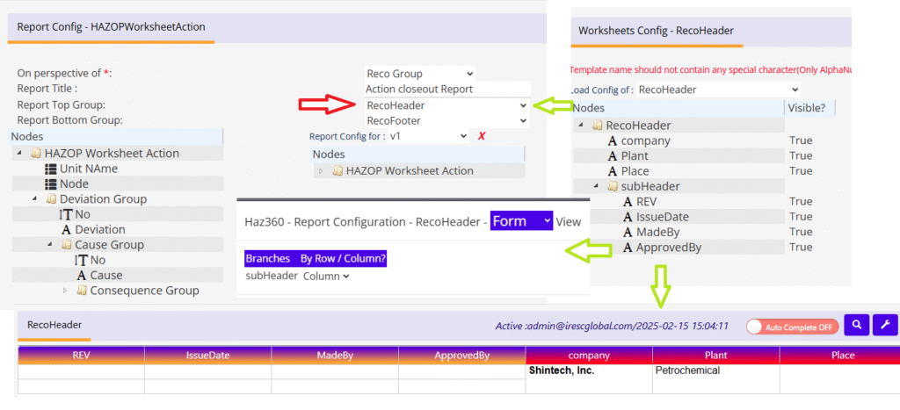Click the text icon beside Cause
The width and height of the screenshot is (900, 410).
point(81,276)
